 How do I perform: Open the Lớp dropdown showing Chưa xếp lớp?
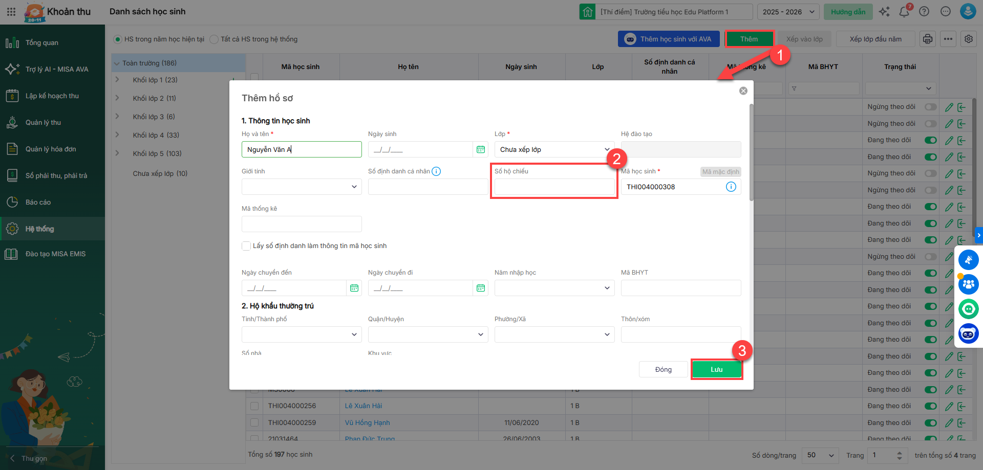(554, 149)
